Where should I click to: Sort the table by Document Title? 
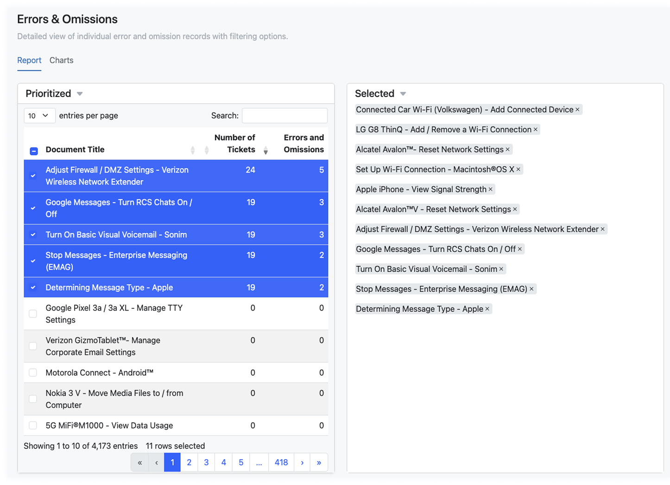193,150
